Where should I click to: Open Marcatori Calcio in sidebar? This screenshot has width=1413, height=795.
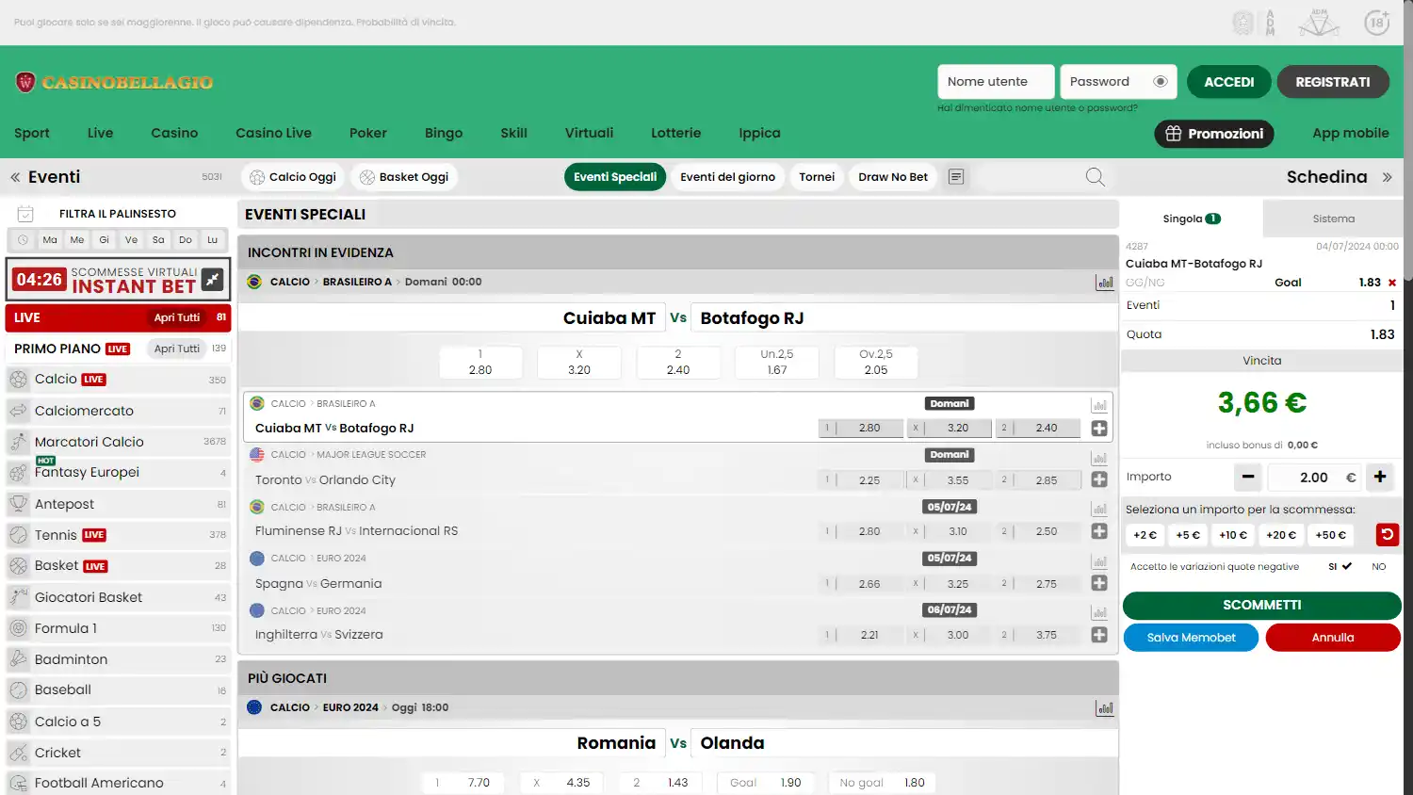coord(118,442)
